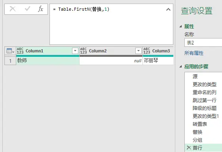Image resolution: width=222 pixels, height=152 pixels.
Task: Select the 源 step
Action: click(x=203, y=77)
